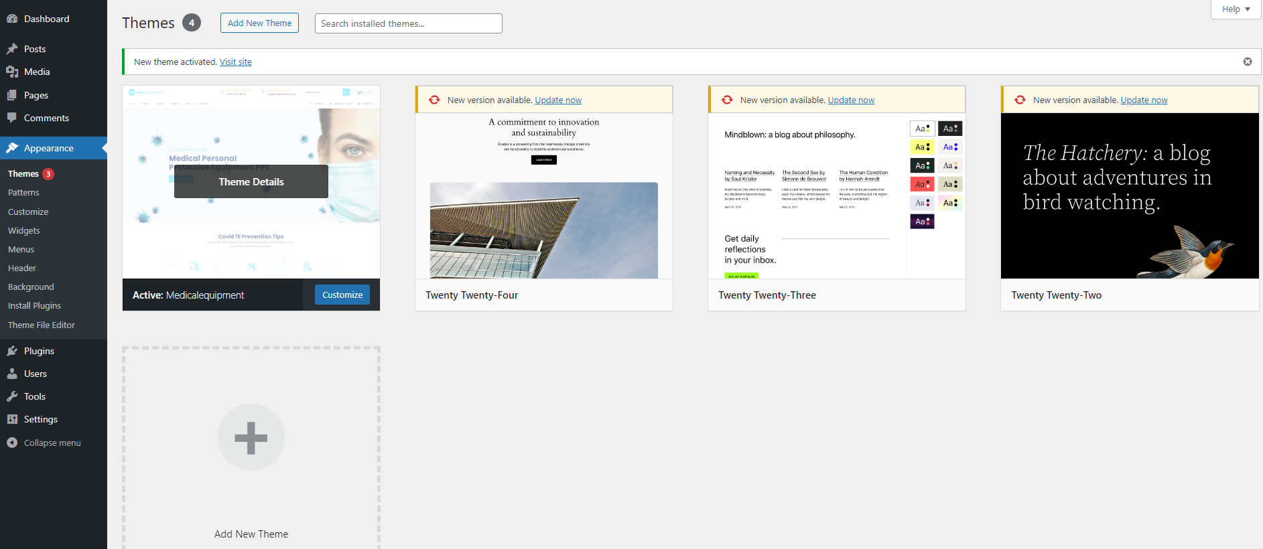
Task: Click the Plugins plug icon
Action: click(x=12, y=351)
